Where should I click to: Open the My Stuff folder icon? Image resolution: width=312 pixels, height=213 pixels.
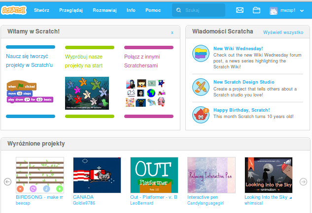click(256, 10)
